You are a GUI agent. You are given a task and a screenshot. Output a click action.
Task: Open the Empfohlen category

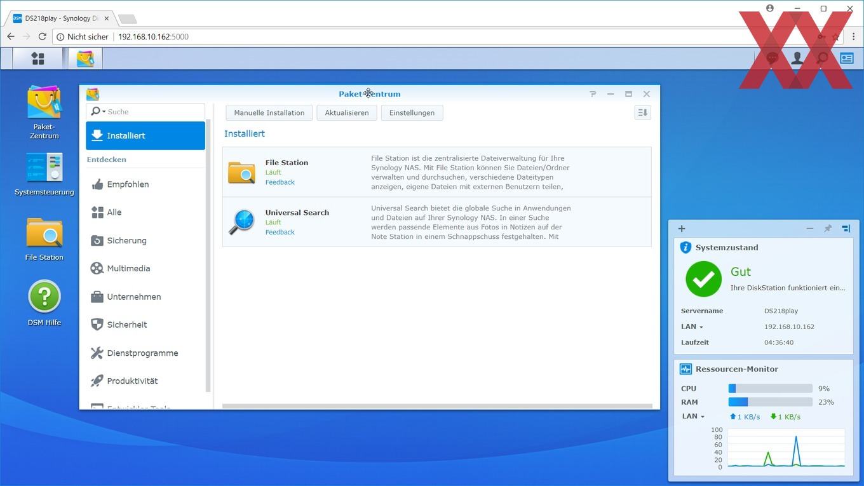[145, 184]
